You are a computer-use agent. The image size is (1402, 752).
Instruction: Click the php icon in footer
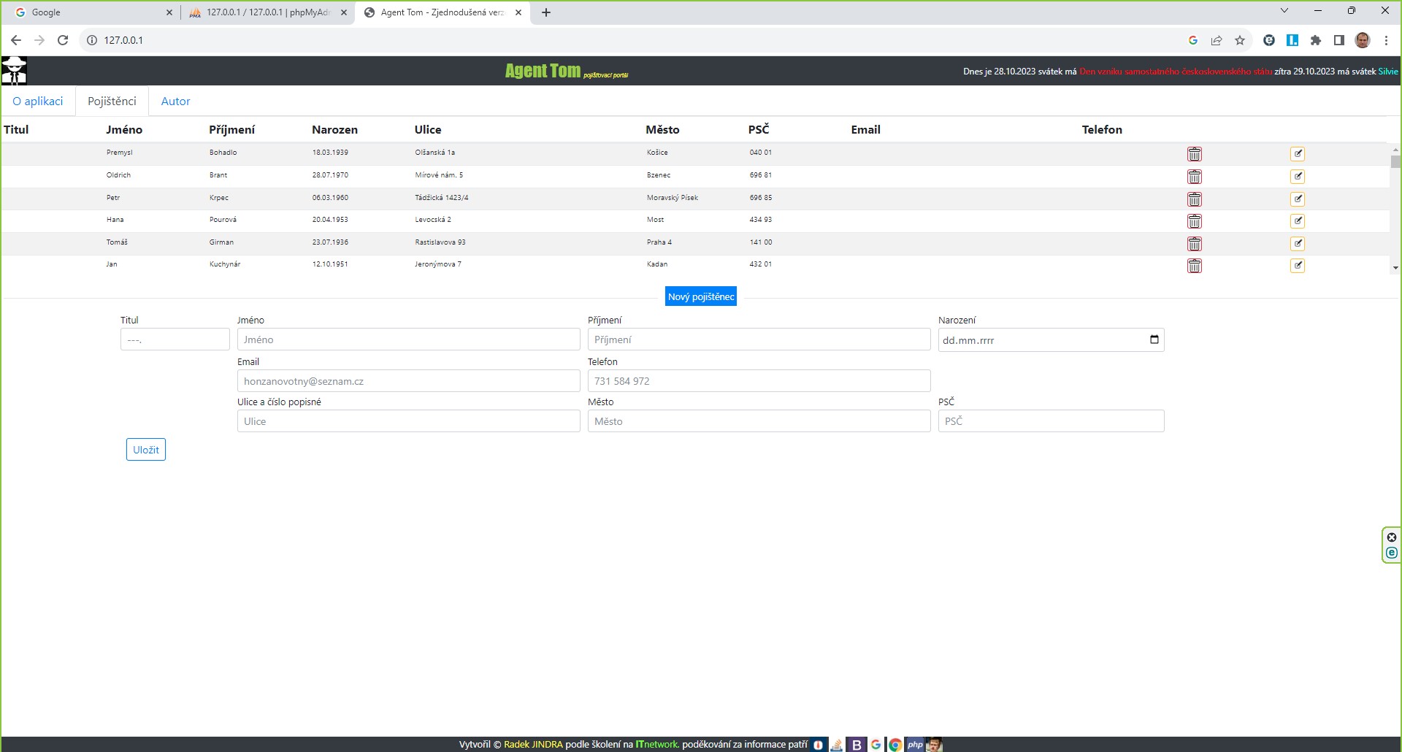click(x=915, y=745)
